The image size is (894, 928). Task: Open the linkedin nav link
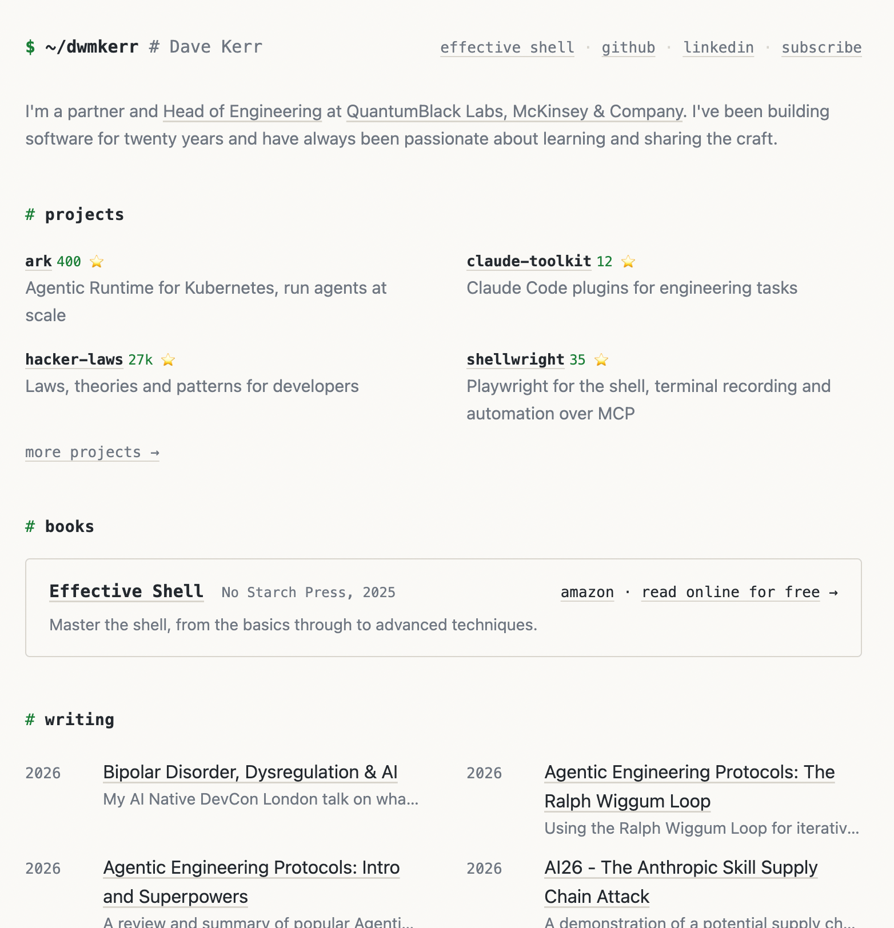click(719, 47)
